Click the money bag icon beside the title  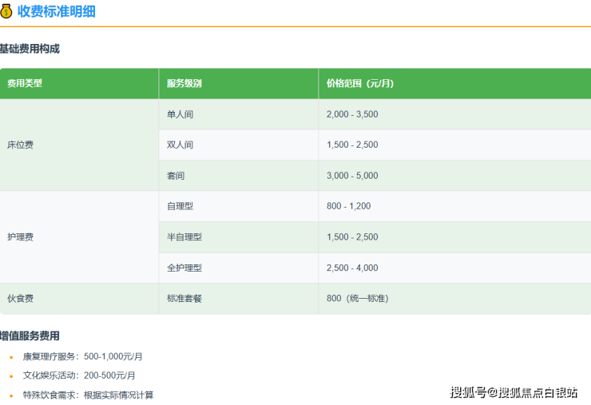coord(6,12)
